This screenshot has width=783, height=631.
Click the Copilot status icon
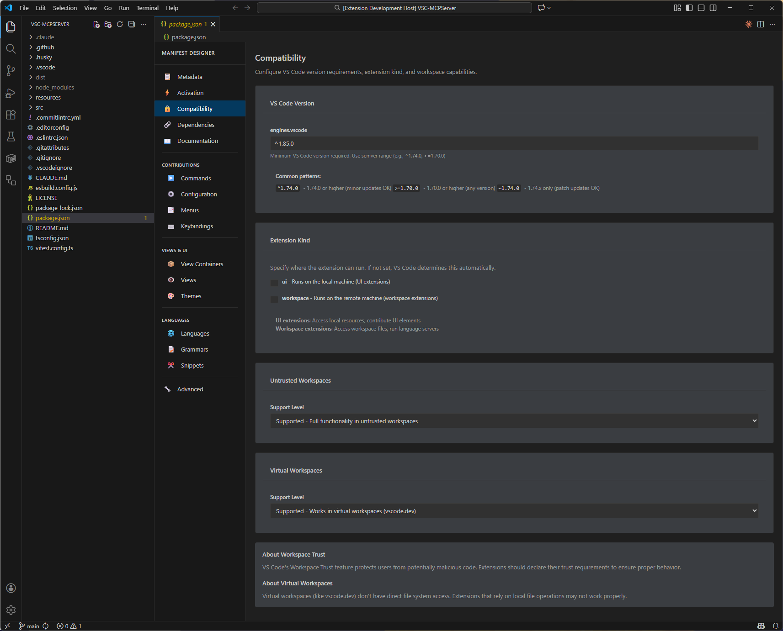point(761,626)
